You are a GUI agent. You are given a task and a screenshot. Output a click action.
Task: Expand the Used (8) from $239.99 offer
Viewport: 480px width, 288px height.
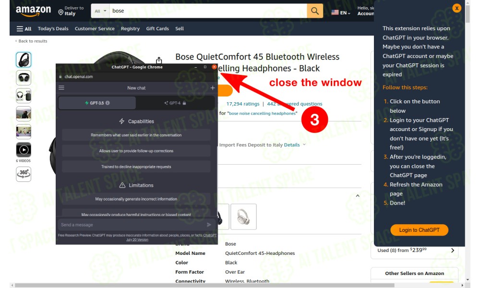[415, 251]
